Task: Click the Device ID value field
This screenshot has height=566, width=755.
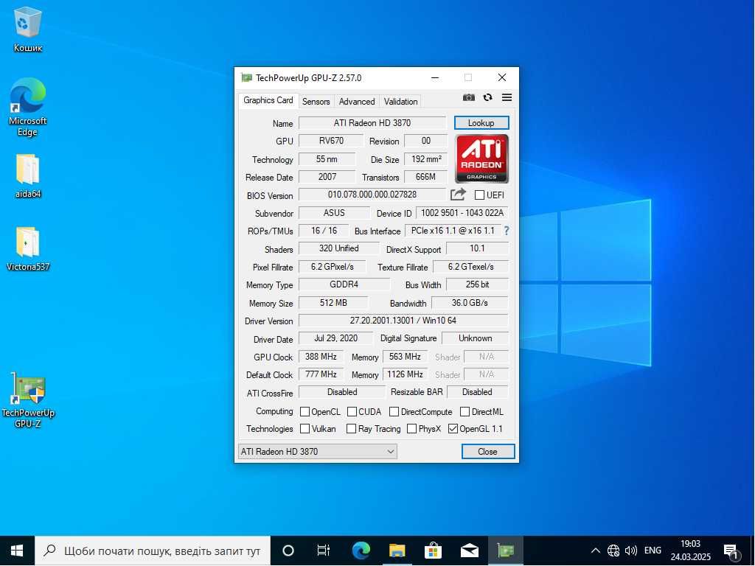Action: pyautogui.click(x=462, y=213)
